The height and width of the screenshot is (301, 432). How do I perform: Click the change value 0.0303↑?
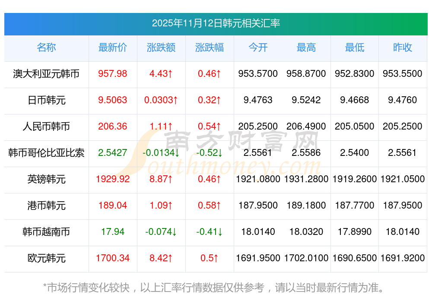pyautogui.click(x=161, y=100)
